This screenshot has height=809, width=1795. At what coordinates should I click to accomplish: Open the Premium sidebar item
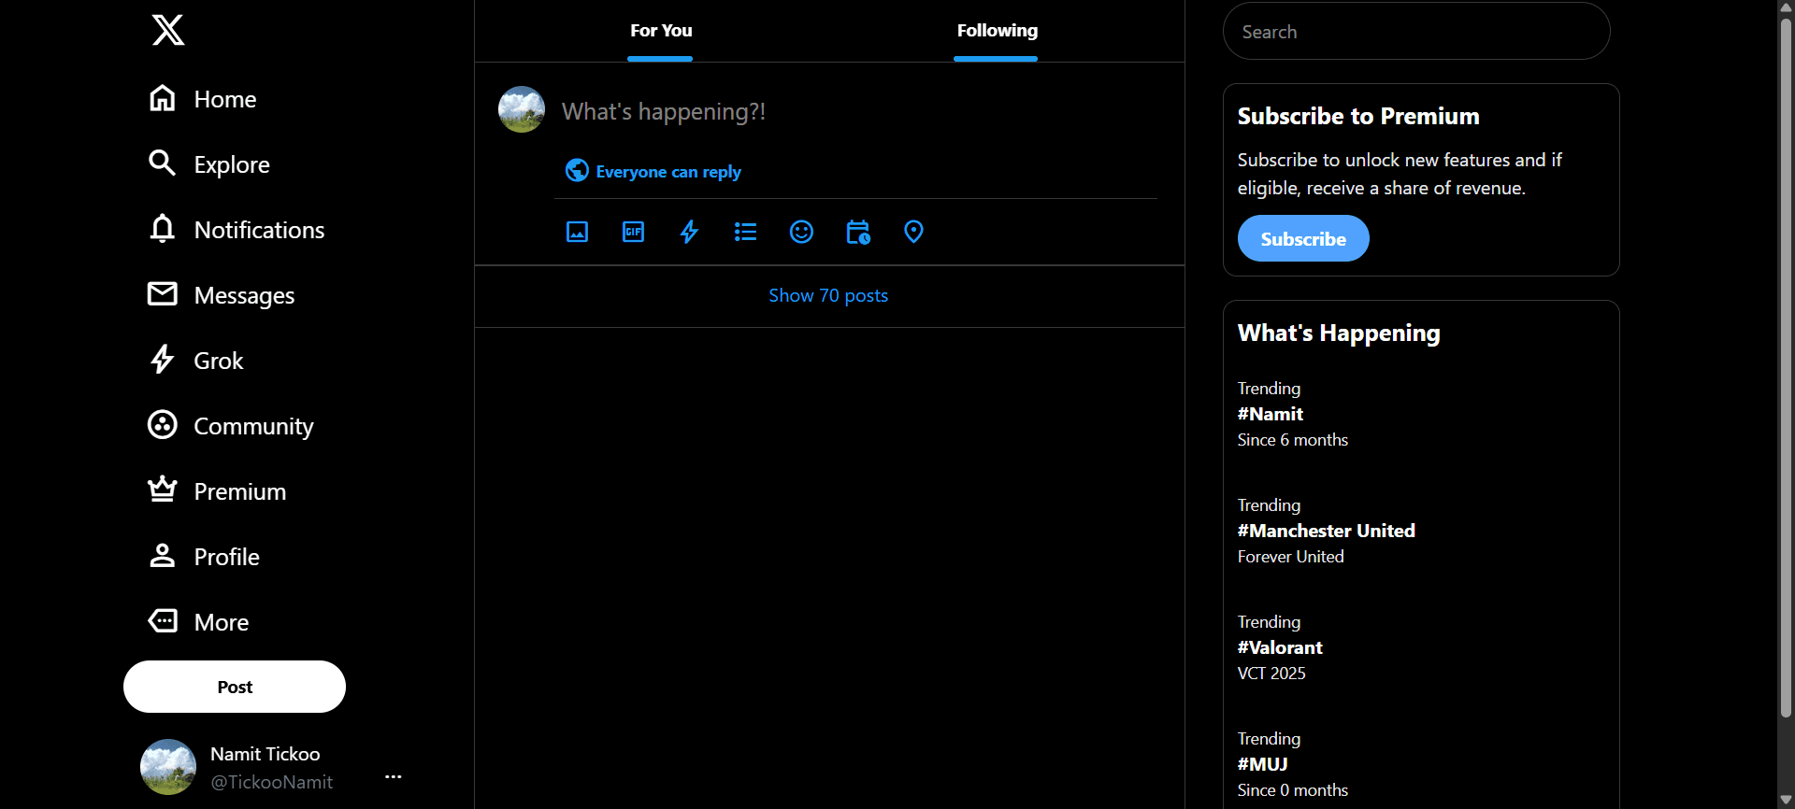click(x=217, y=491)
